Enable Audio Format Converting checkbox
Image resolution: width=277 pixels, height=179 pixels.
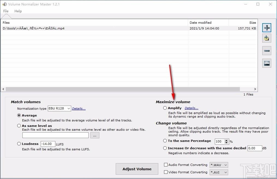[166, 165]
